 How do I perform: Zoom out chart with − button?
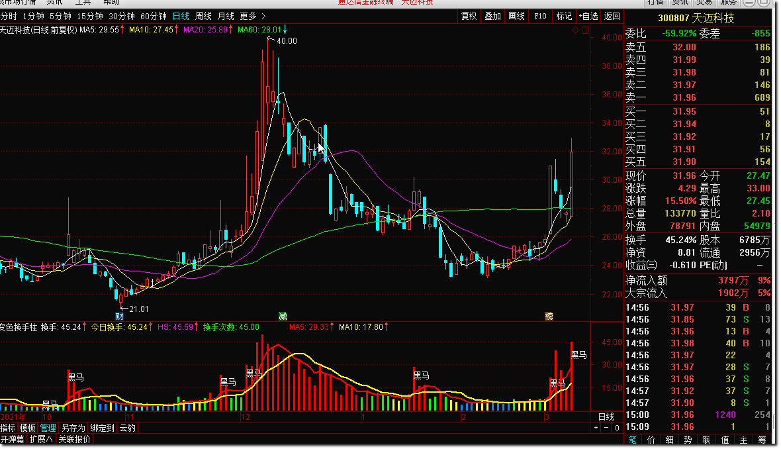coord(606,428)
